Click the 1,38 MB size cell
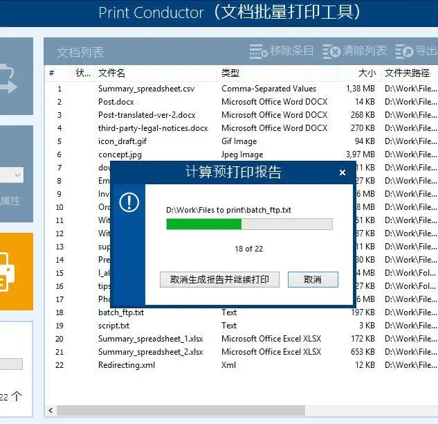This screenshot has height=424, width=438. (x=361, y=89)
